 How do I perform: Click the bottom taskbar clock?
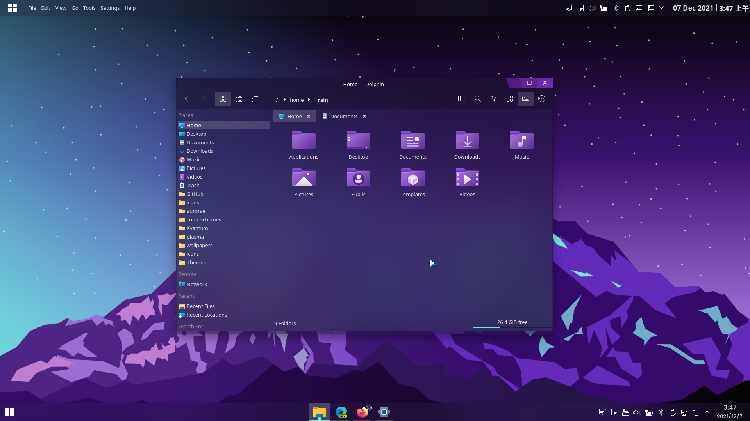(x=730, y=412)
